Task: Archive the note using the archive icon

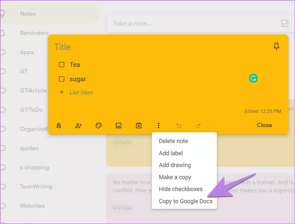Action: coord(138,125)
